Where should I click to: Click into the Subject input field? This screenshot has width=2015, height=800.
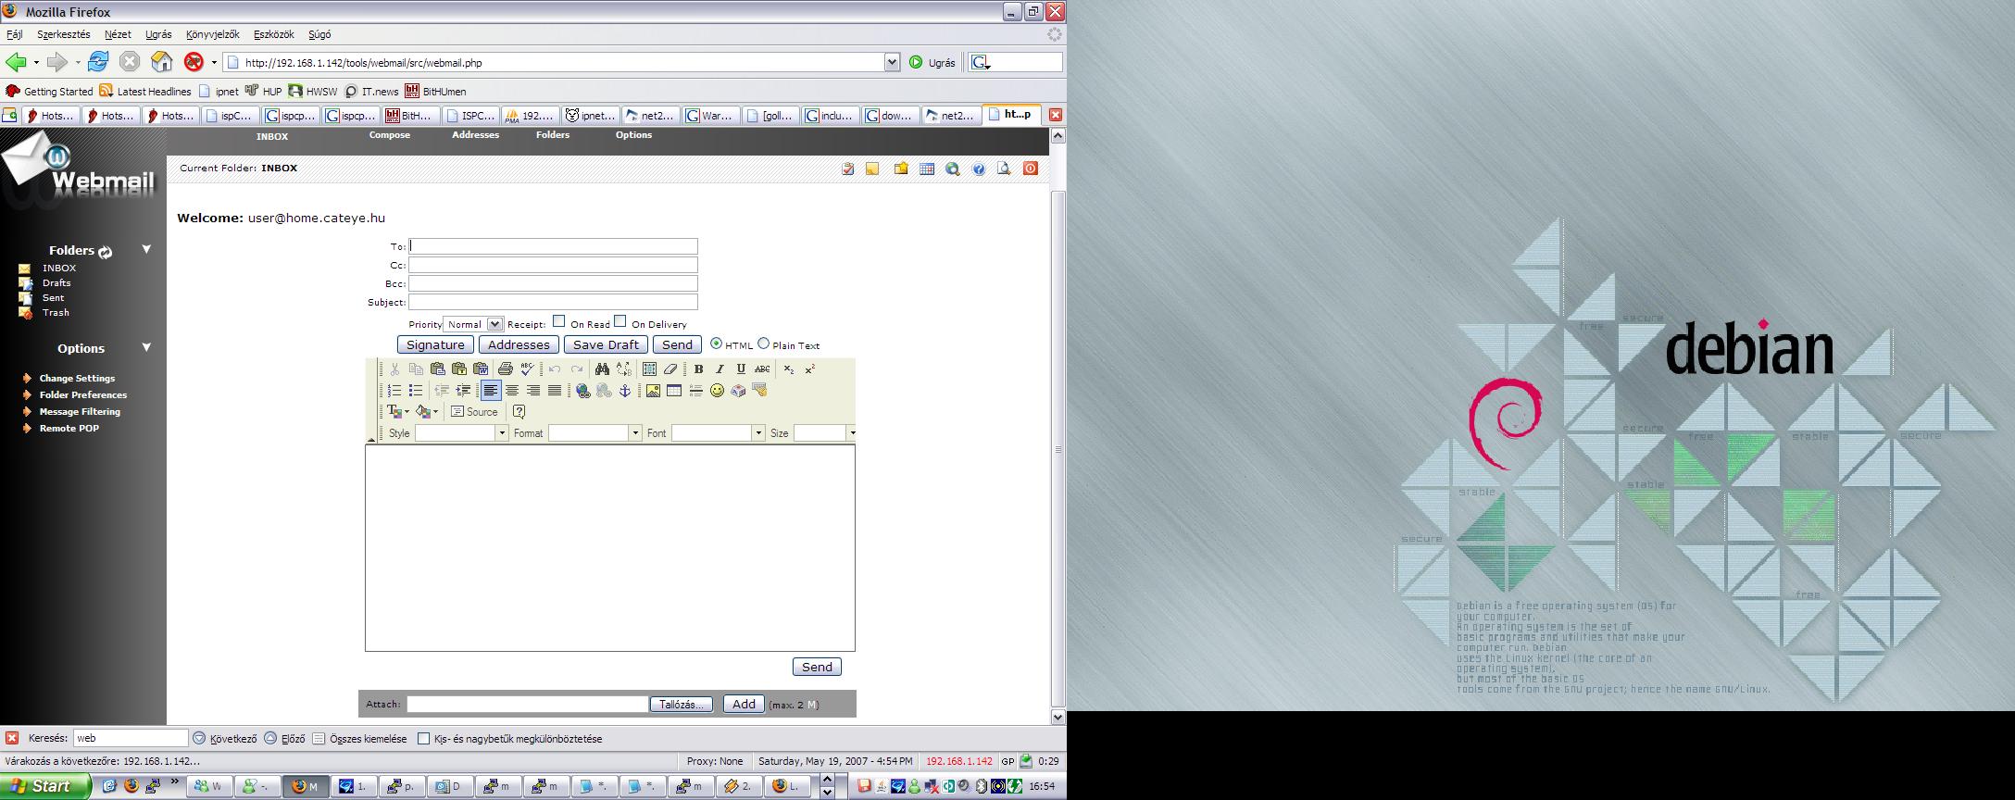(x=553, y=302)
